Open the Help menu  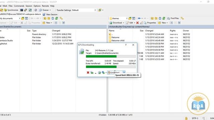tap(52, 6)
